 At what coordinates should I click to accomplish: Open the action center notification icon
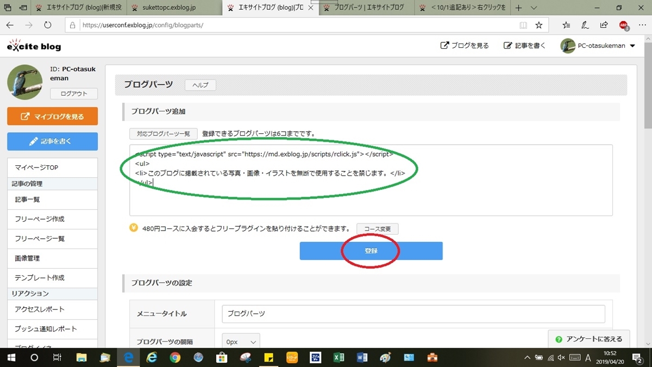pos(637,357)
